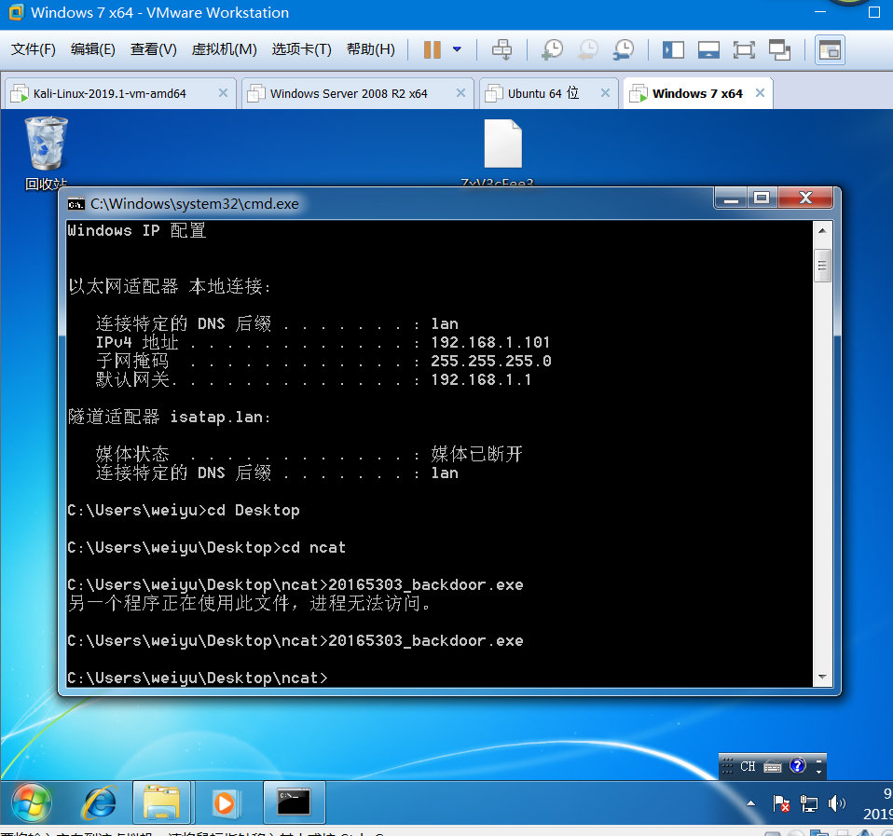Open the 编辑(E) menu
Screen dimensions: 893x836
(92, 49)
